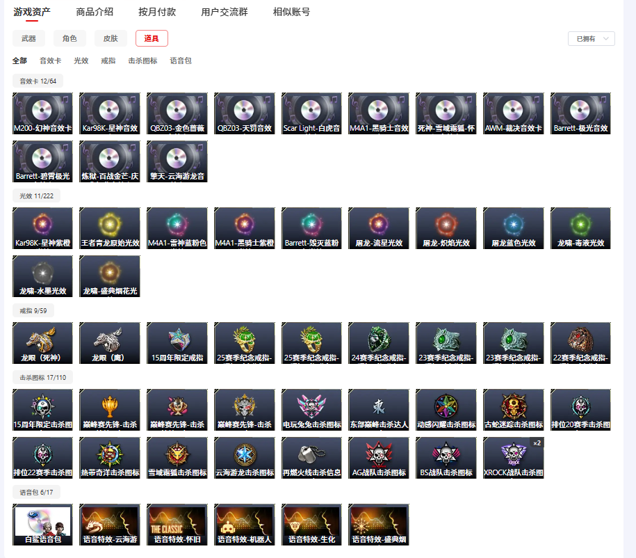This screenshot has width=636, height=558.
Task: Open the 排位20赛季击杀图标 item
Action: pos(580,410)
